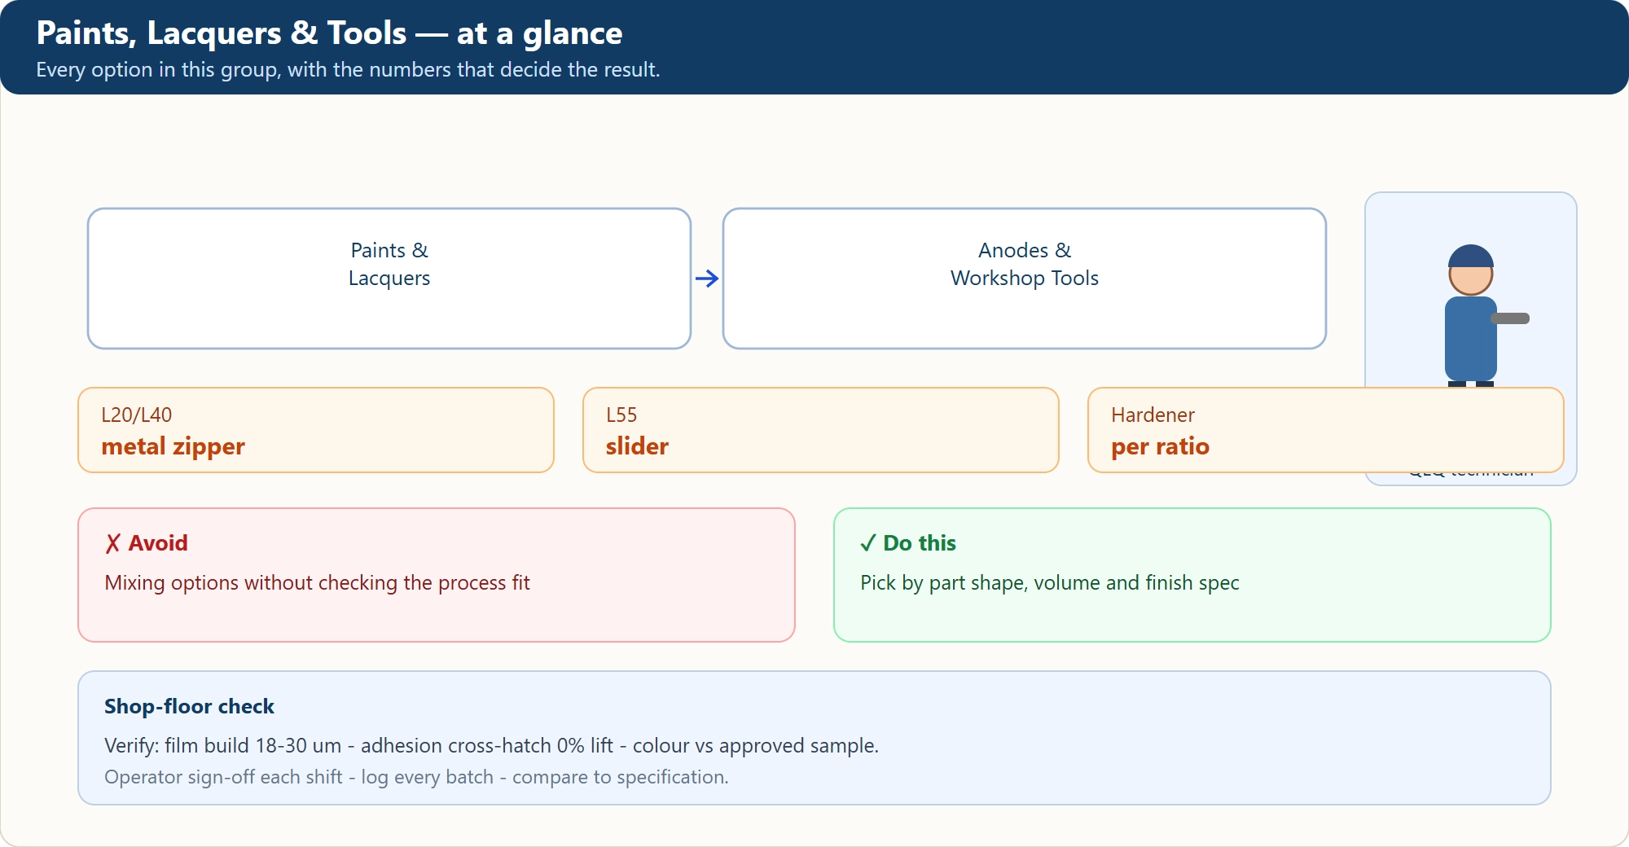Viewport: 1629px width, 847px height.
Task: Click the grey tool in the technician's hand
Action: (x=1511, y=318)
